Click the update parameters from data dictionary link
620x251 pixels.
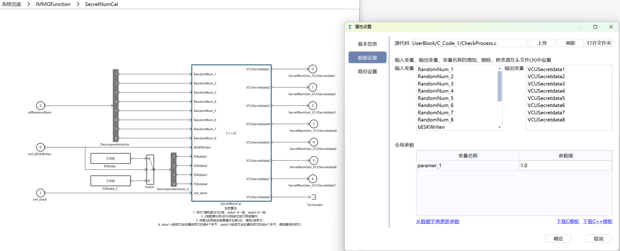point(438,221)
